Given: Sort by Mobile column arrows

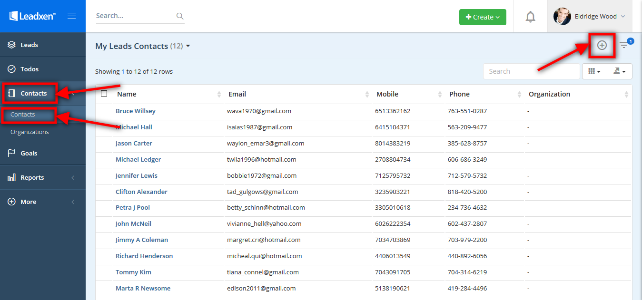Looking at the screenshot, I should tap(440, 94).
